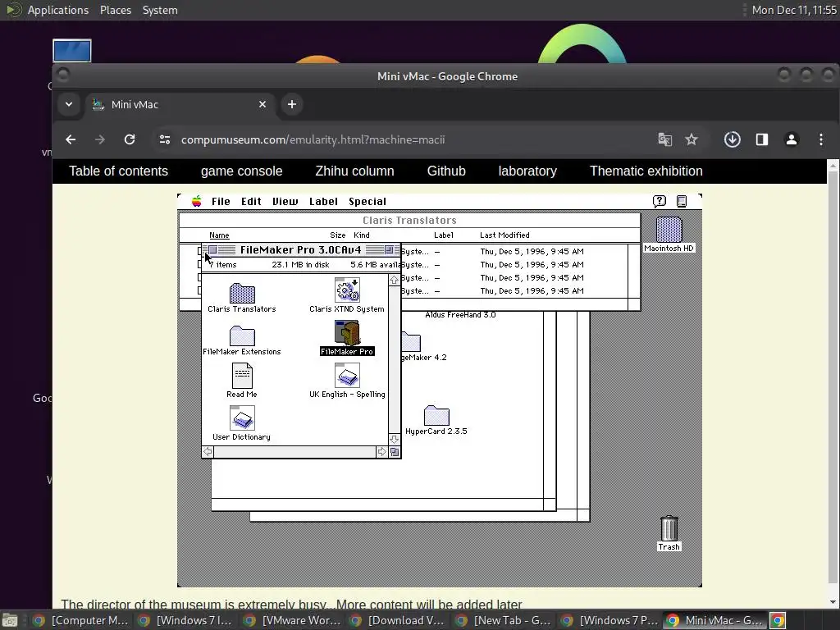Screen dimensions: 840x630
Task: Open the Applications menu in top panel
Action: [x=58, y=10]
